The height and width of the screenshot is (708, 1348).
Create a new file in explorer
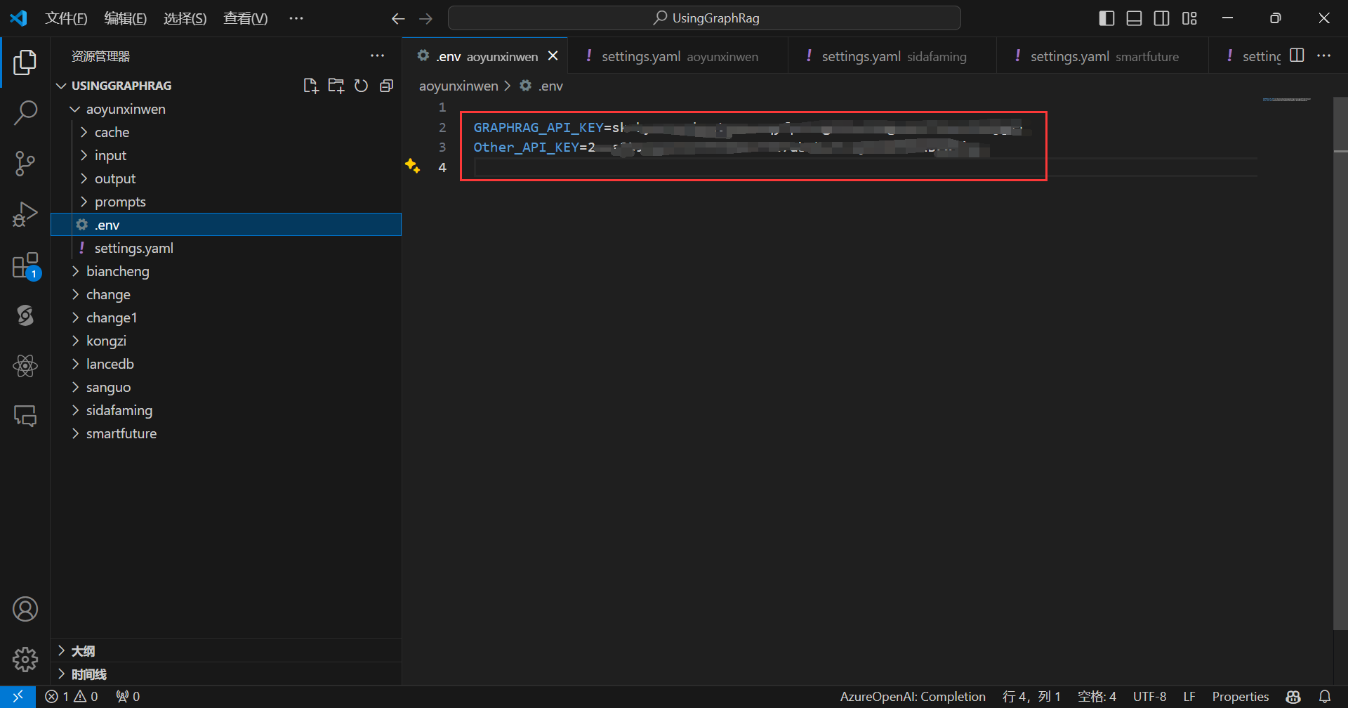click(x=310, y=86)
